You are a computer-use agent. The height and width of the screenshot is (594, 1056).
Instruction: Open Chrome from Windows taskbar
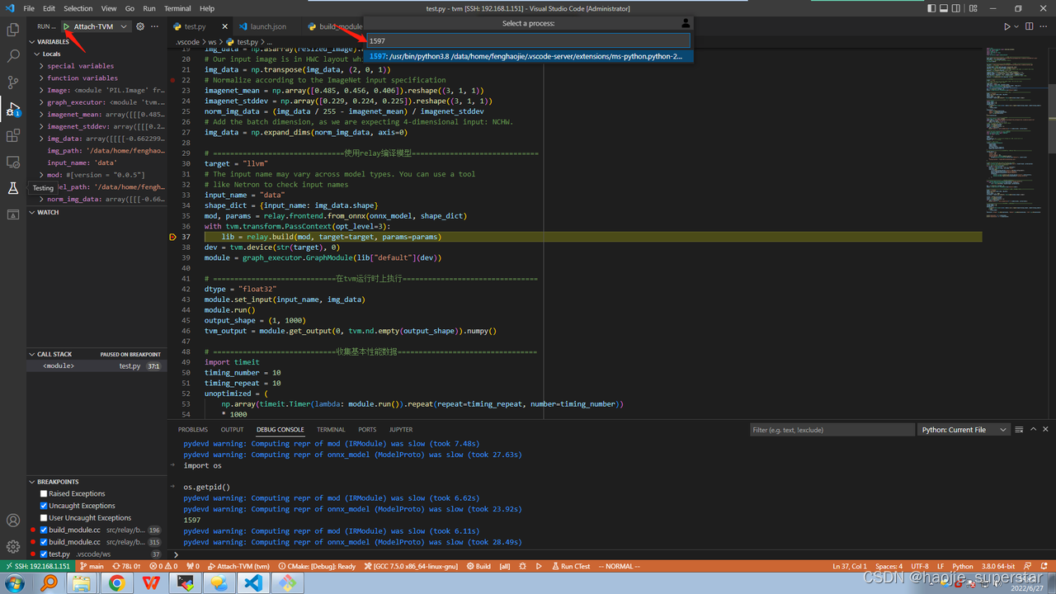pyautogui.click(x=117, y=582)
